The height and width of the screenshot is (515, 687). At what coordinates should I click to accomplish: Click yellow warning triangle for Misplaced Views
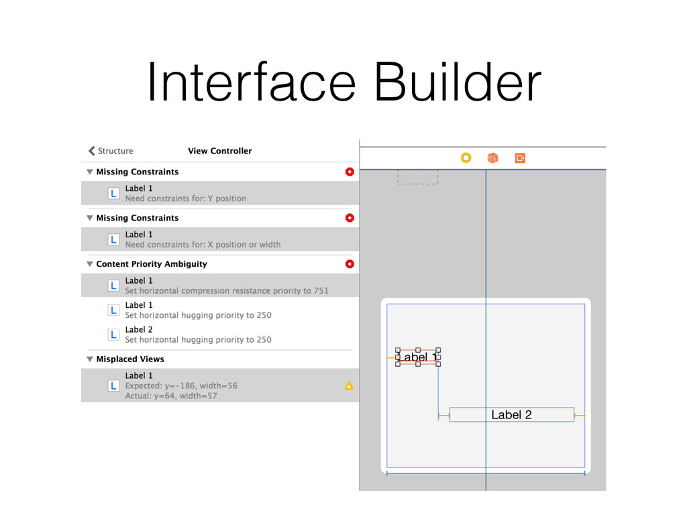click(349, 386)
